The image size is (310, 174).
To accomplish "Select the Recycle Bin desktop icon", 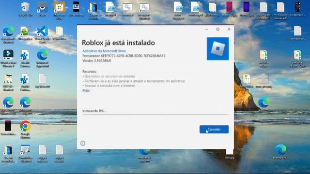I will tap(25, 9).
